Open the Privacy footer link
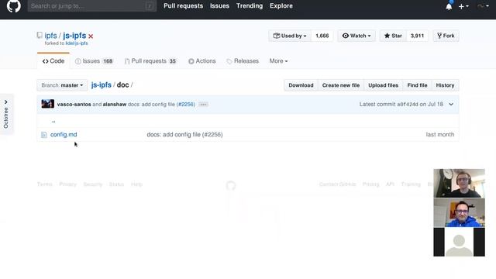 [67, 184]
